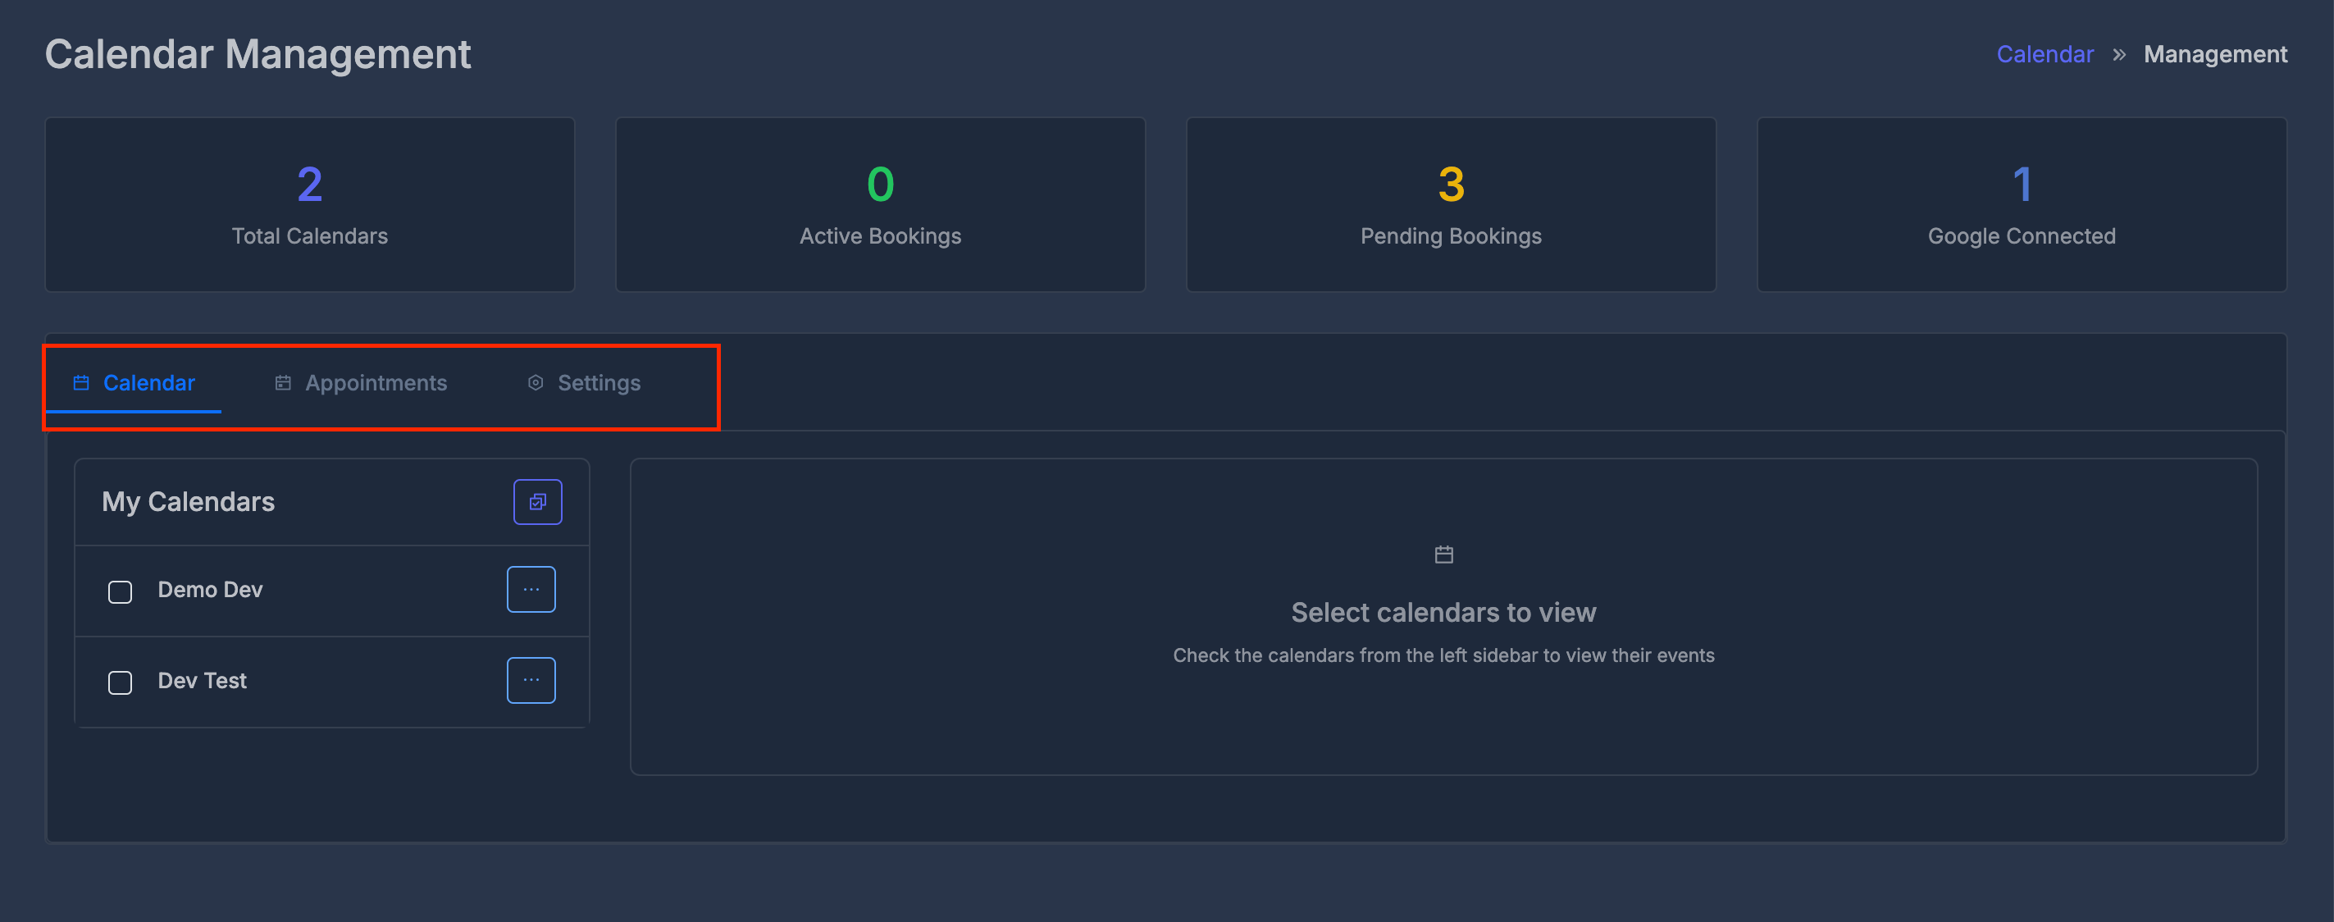
Task: Click the Active Bookings stat card
Action: [881, 204]
